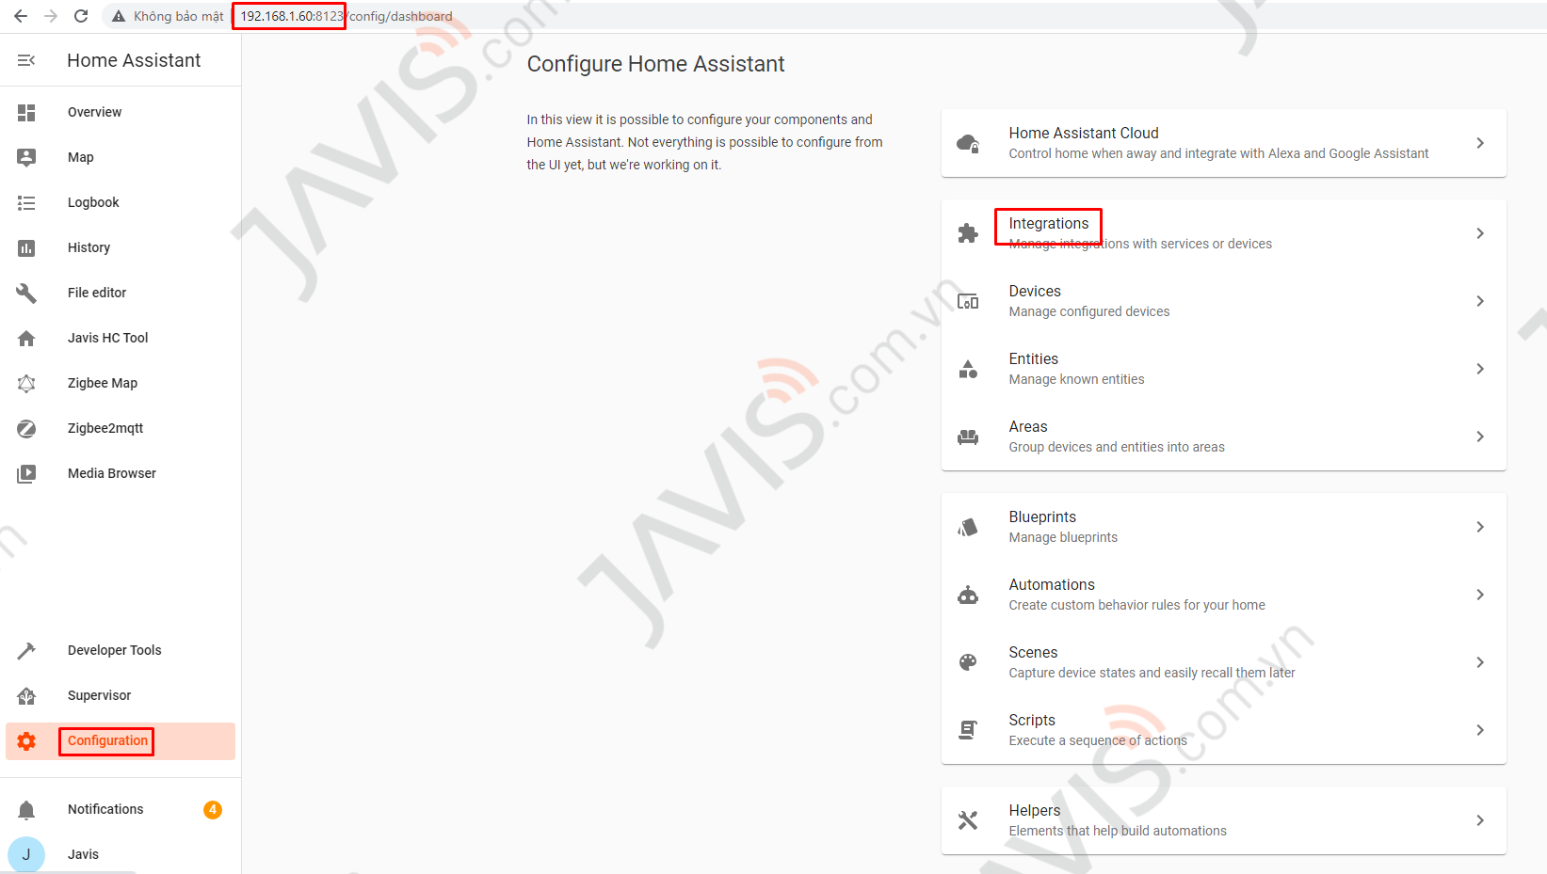Image resolution: width=1547 pixels, height=874 pixels.
Task: Collapse the sidebar with the menu icon
Action: pos(26,60)
